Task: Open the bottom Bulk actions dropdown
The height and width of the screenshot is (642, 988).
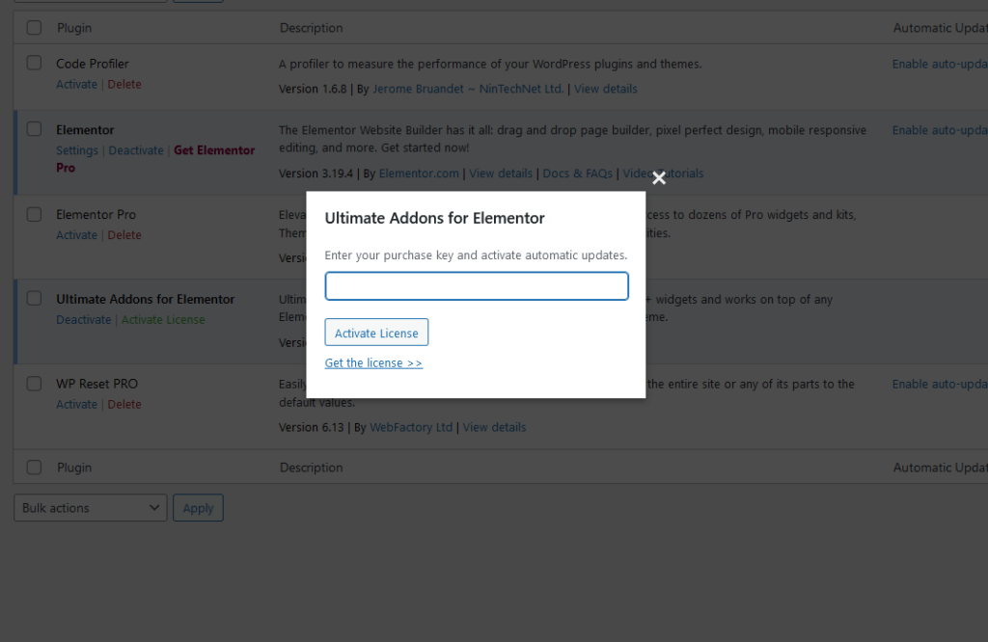Action: (x=90, y=507)
